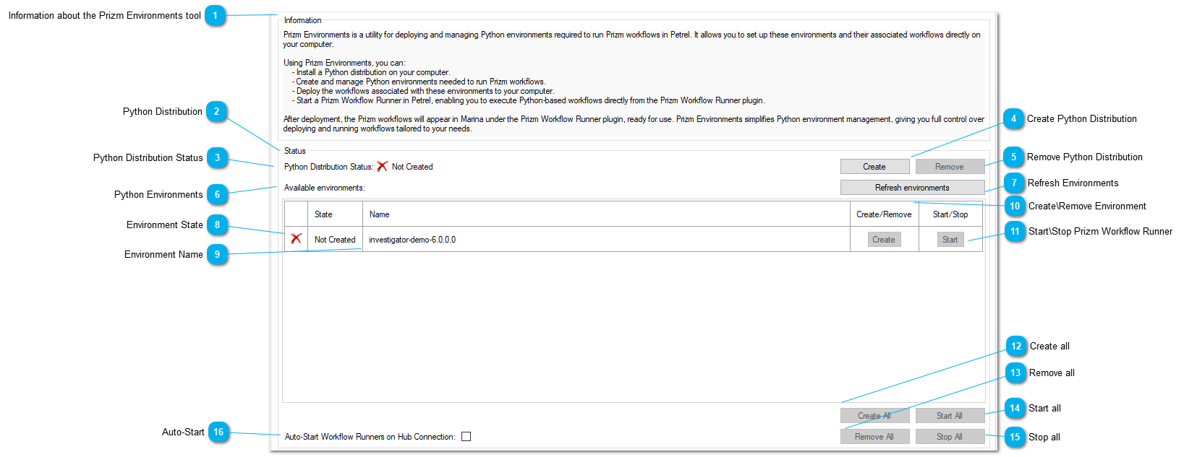Click 'Create and manage Python environments' bullet line
This screenshot has height=457, width=1184.
pos(419,82)
